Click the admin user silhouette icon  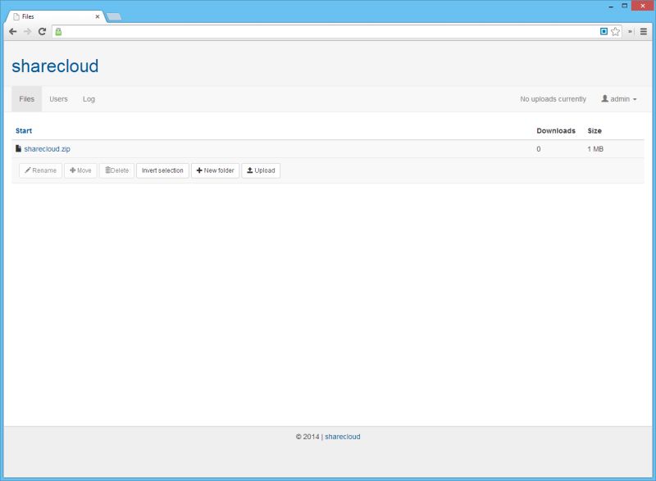coord(605,99)
